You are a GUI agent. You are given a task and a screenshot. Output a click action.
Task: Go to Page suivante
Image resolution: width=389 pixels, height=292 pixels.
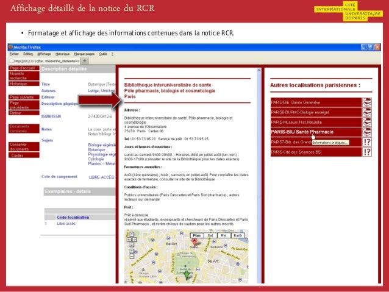[x=24, y=97]
